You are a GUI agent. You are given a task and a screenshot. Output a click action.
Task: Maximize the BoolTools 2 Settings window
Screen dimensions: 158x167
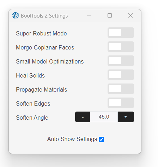pos(110,15)
